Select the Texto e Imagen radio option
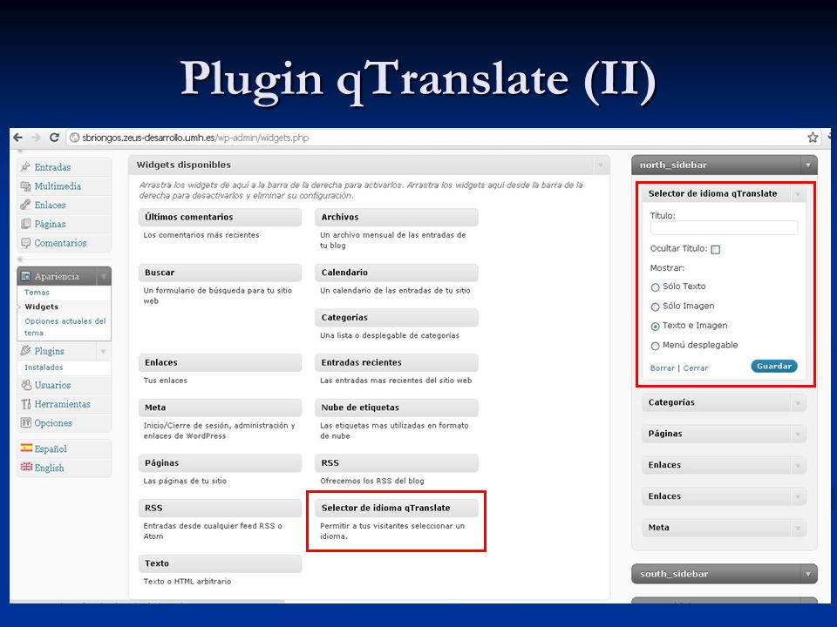837x627 pixels. coord(655,327)
